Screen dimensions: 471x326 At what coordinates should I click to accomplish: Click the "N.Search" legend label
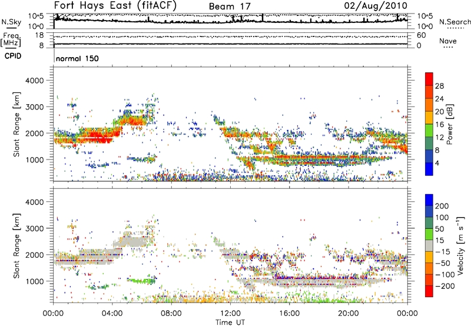[x=455, y=22]
